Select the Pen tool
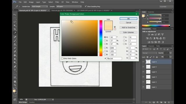The image size is (186, 104). point(15,67)
